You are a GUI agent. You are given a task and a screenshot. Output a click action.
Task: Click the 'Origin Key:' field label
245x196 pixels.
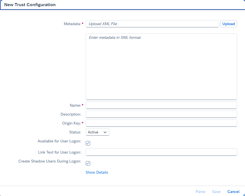point(71,123)
